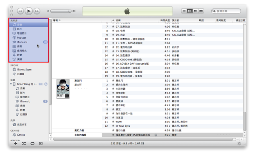Play the current song
The image size is (255, 159).
coord(28,11)
